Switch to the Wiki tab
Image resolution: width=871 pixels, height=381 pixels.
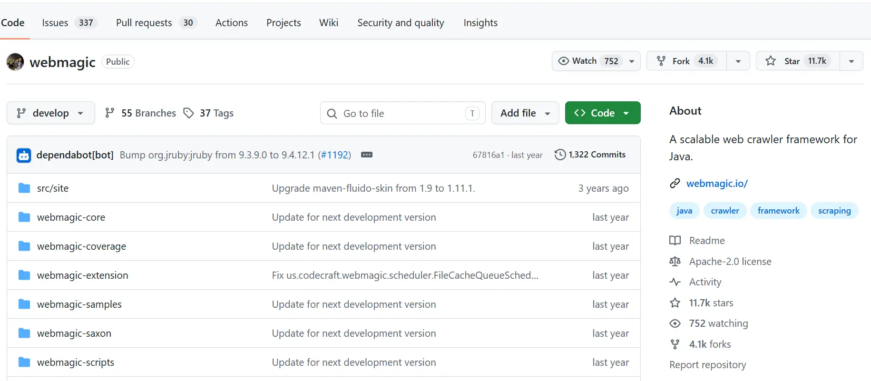[x=329, y=23]
